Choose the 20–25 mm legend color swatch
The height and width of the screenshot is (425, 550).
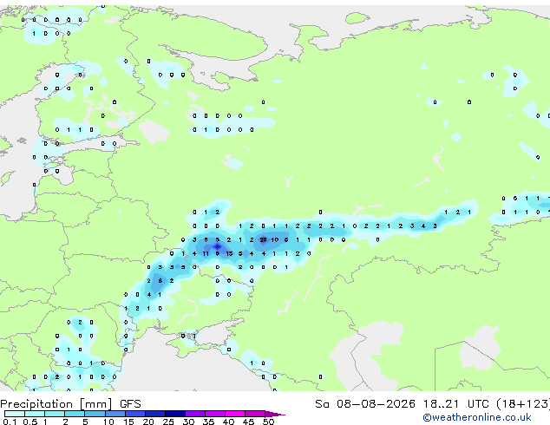click(x=154, y=414)
